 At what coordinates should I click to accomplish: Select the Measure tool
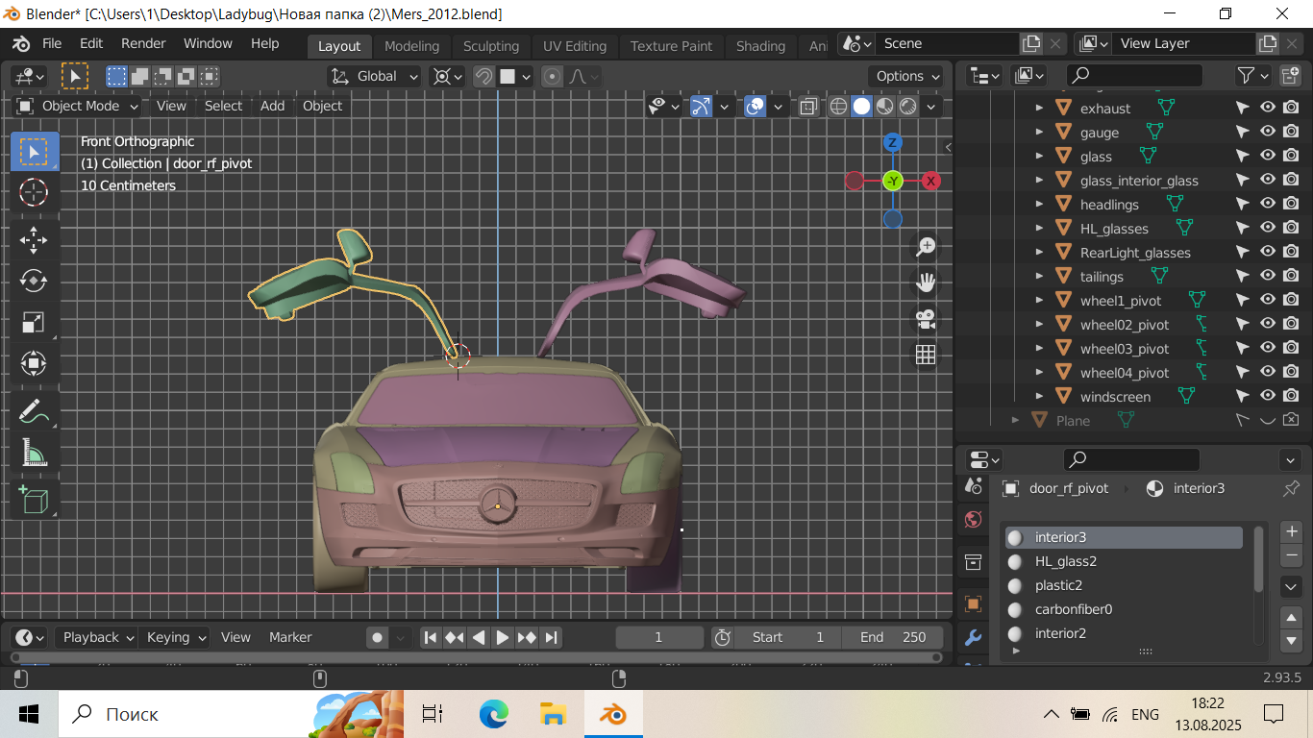(34, 453)
